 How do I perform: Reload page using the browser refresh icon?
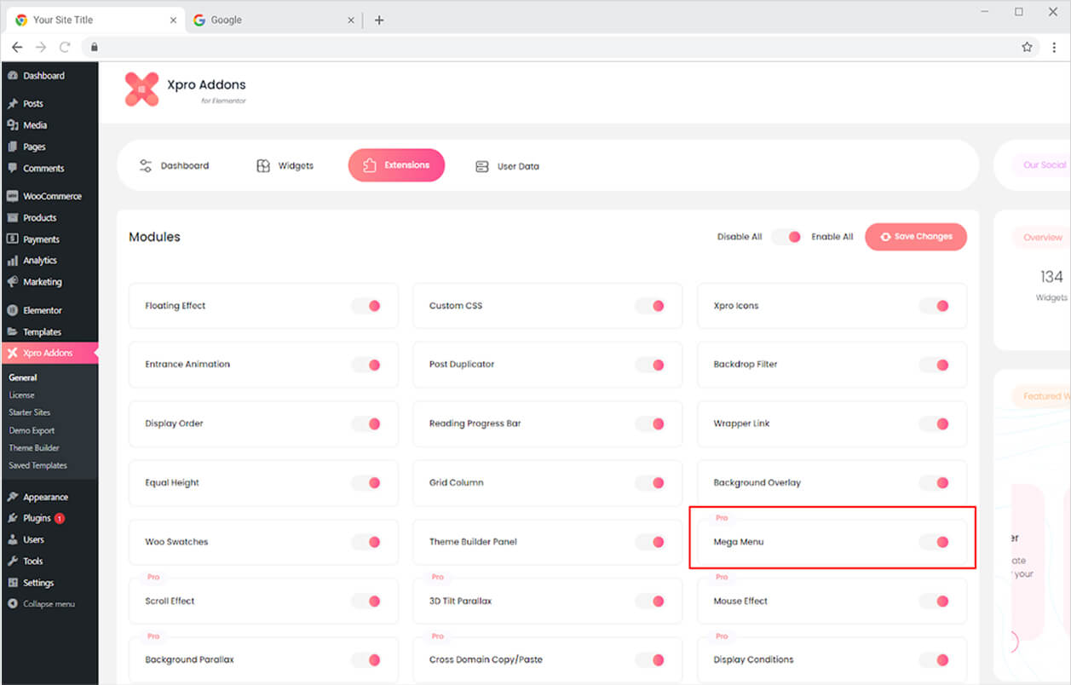(65, 47)
